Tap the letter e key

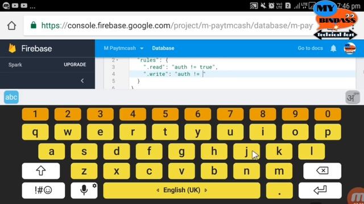pos(100,132)
